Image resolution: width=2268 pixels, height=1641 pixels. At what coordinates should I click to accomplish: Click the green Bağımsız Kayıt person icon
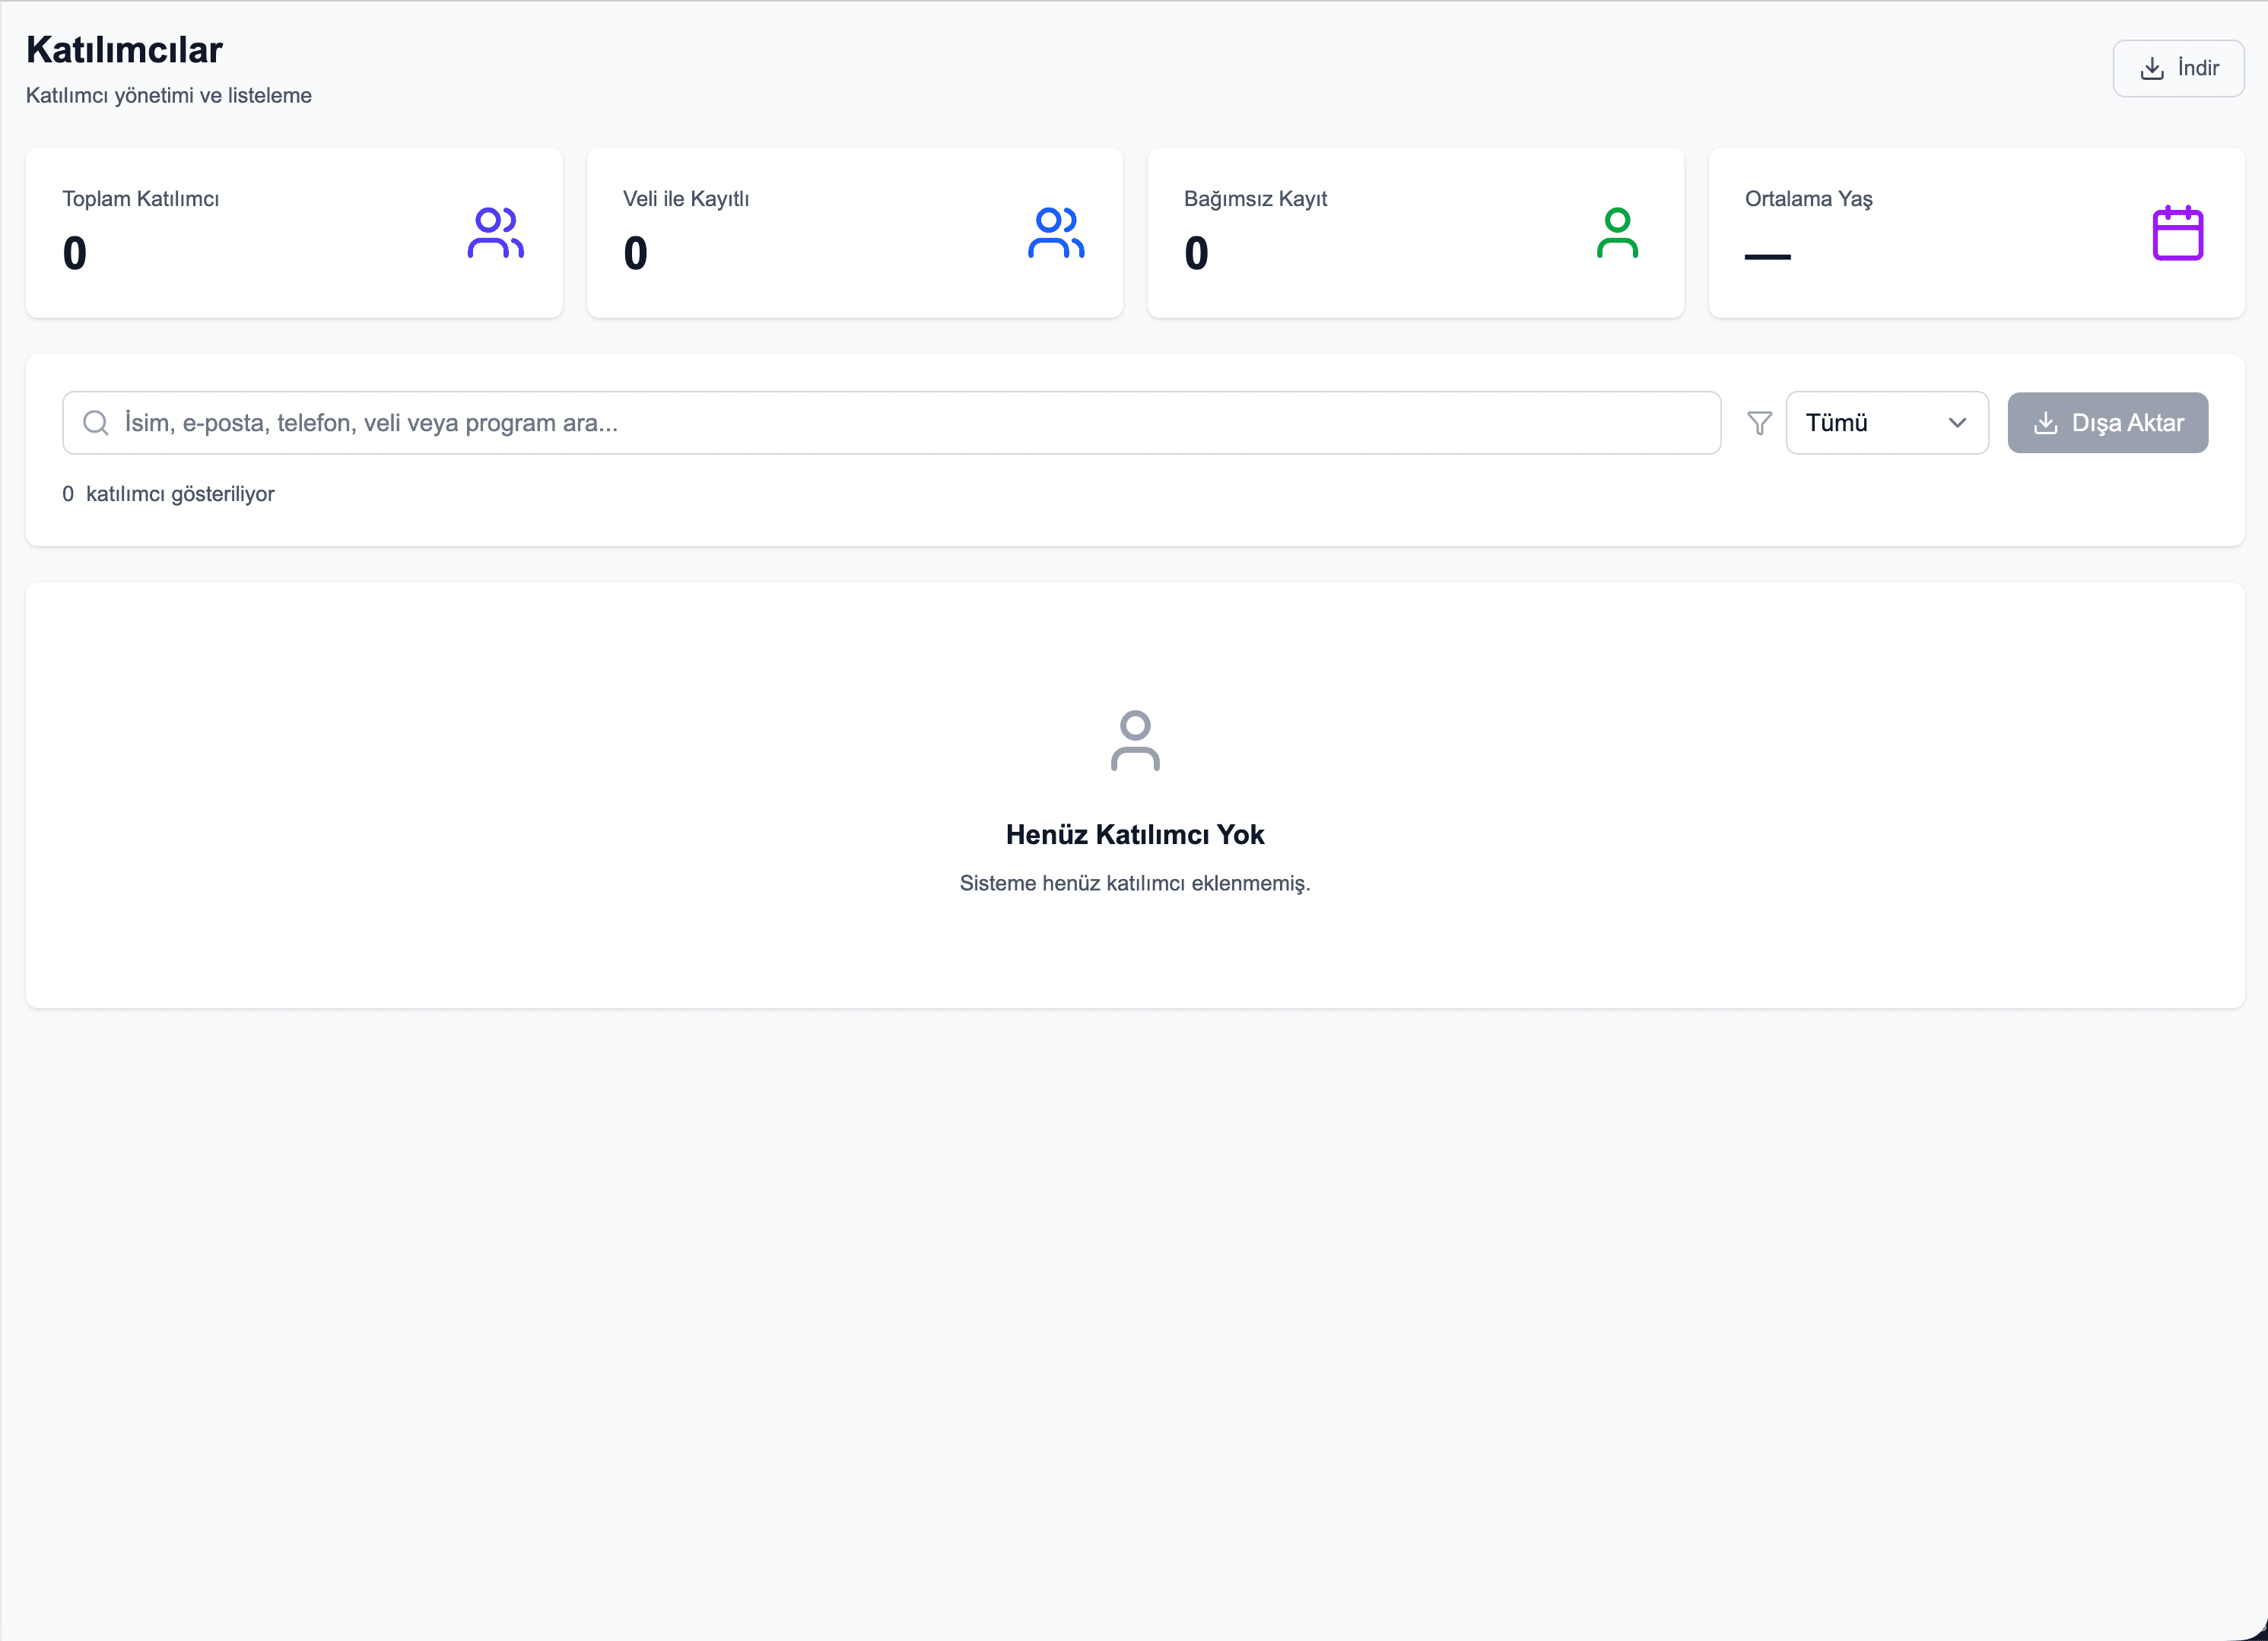tap(1617, 233)
